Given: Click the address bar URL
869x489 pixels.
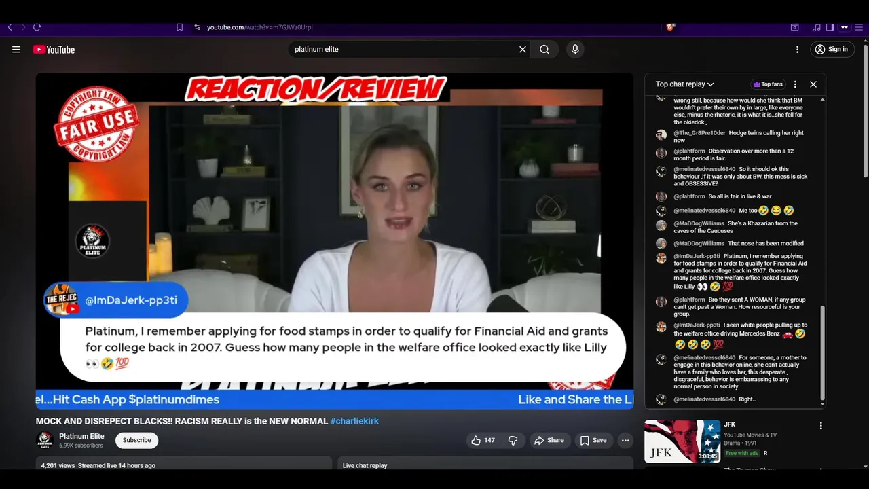Looking at the screenshot, I should click(259, 27).
